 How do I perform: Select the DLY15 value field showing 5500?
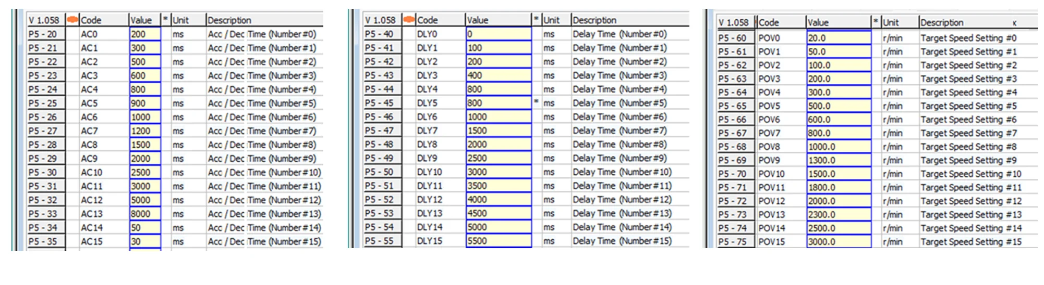point(498,241)
